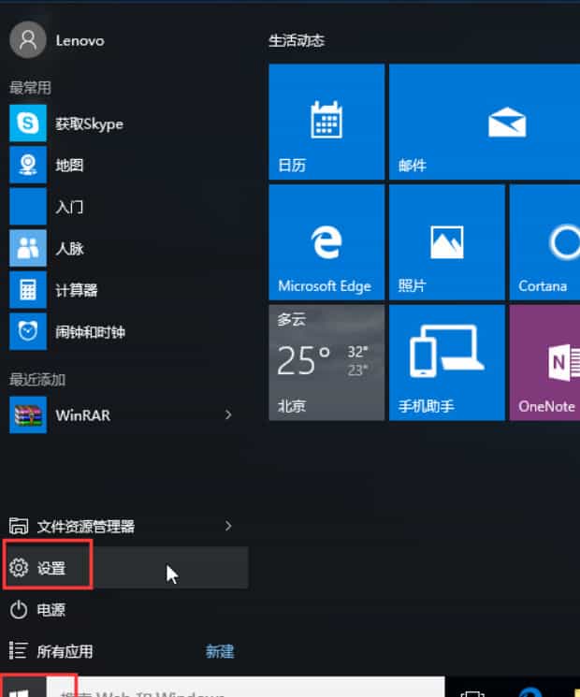The width and height of the screenshot is (580, 697).
Task: Open the Lenovo user account avatar
Action: [27, 40]
